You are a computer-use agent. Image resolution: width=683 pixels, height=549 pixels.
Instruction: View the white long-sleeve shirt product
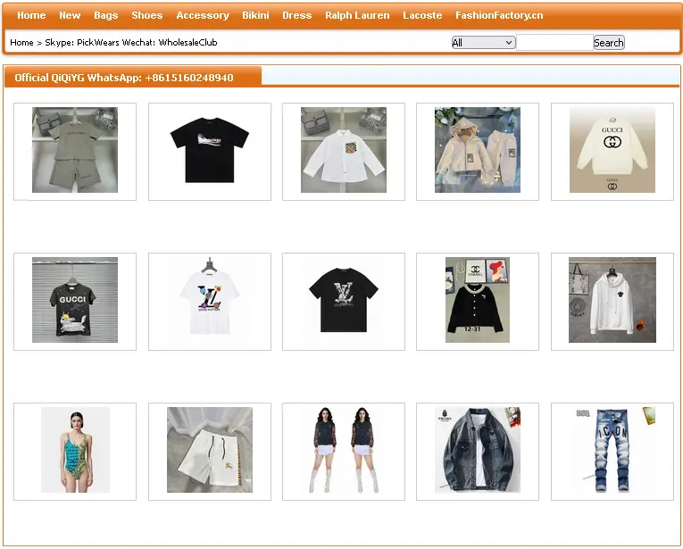[x=344, y=150]
